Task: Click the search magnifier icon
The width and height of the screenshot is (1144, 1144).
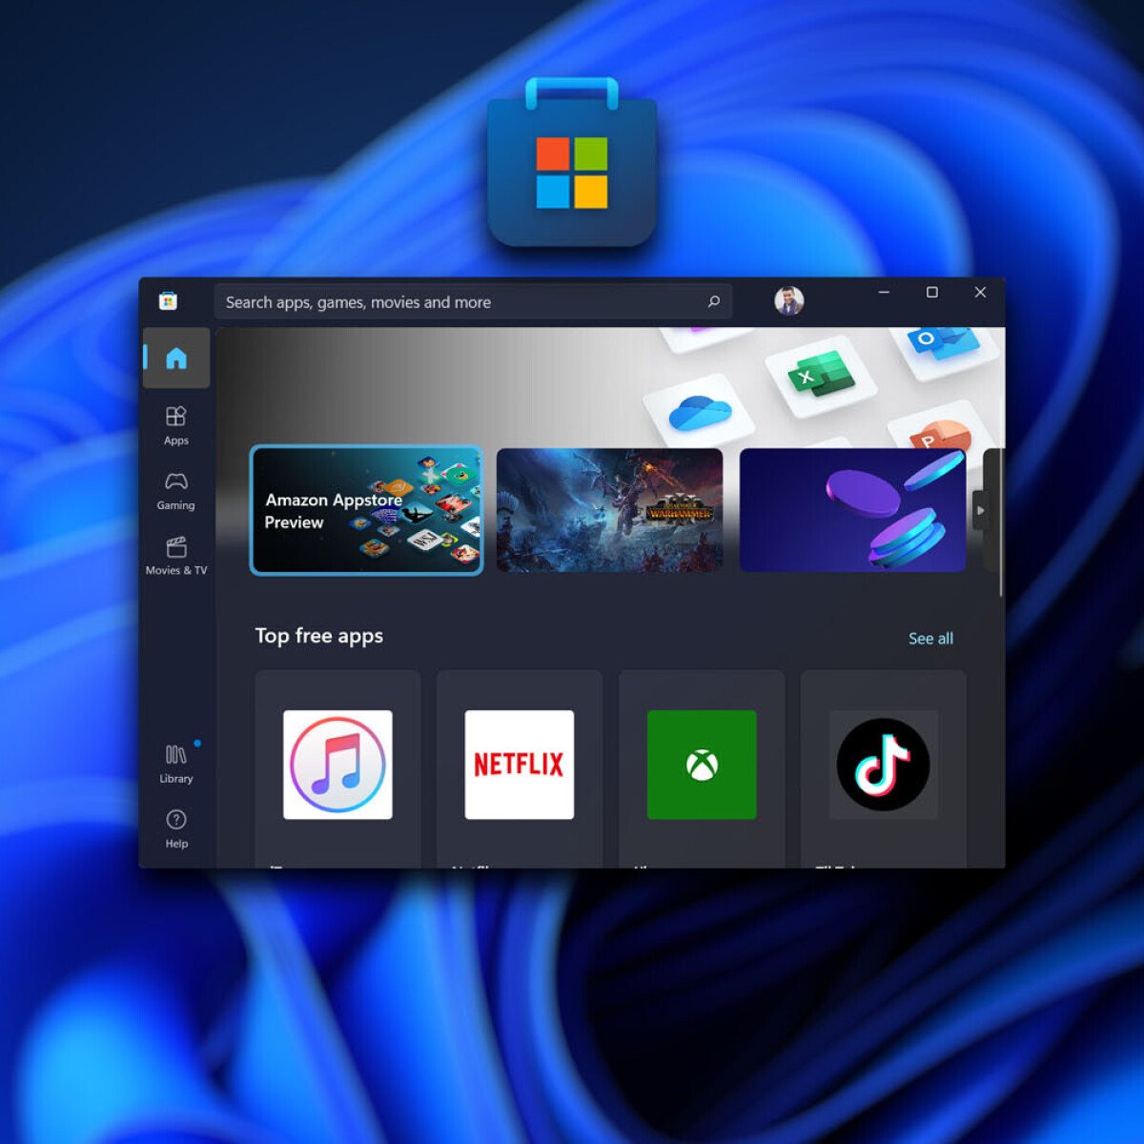Action: pyautogui.click(x=713, y=302)
